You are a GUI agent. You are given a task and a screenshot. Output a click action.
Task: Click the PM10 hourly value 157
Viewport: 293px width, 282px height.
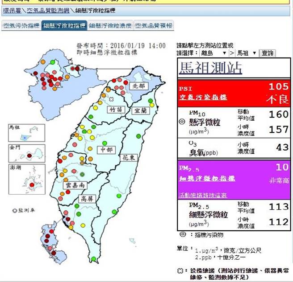(x=278, y=129)
